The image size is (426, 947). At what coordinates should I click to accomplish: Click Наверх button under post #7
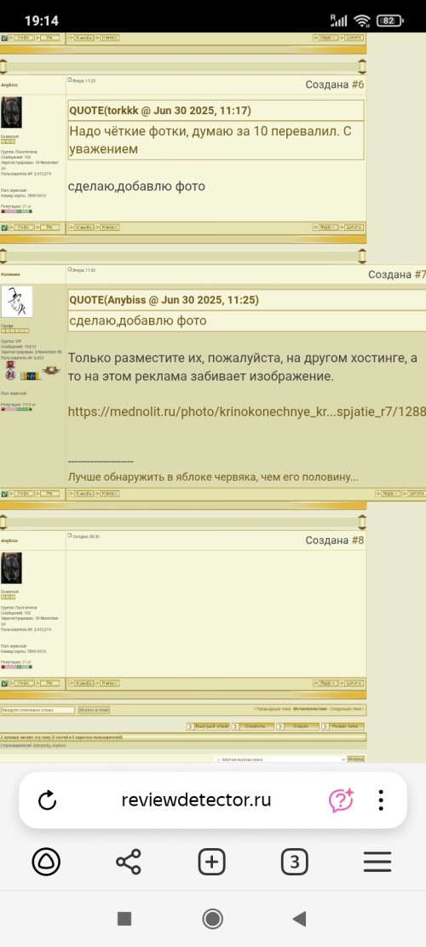click(x=107, y=494)
